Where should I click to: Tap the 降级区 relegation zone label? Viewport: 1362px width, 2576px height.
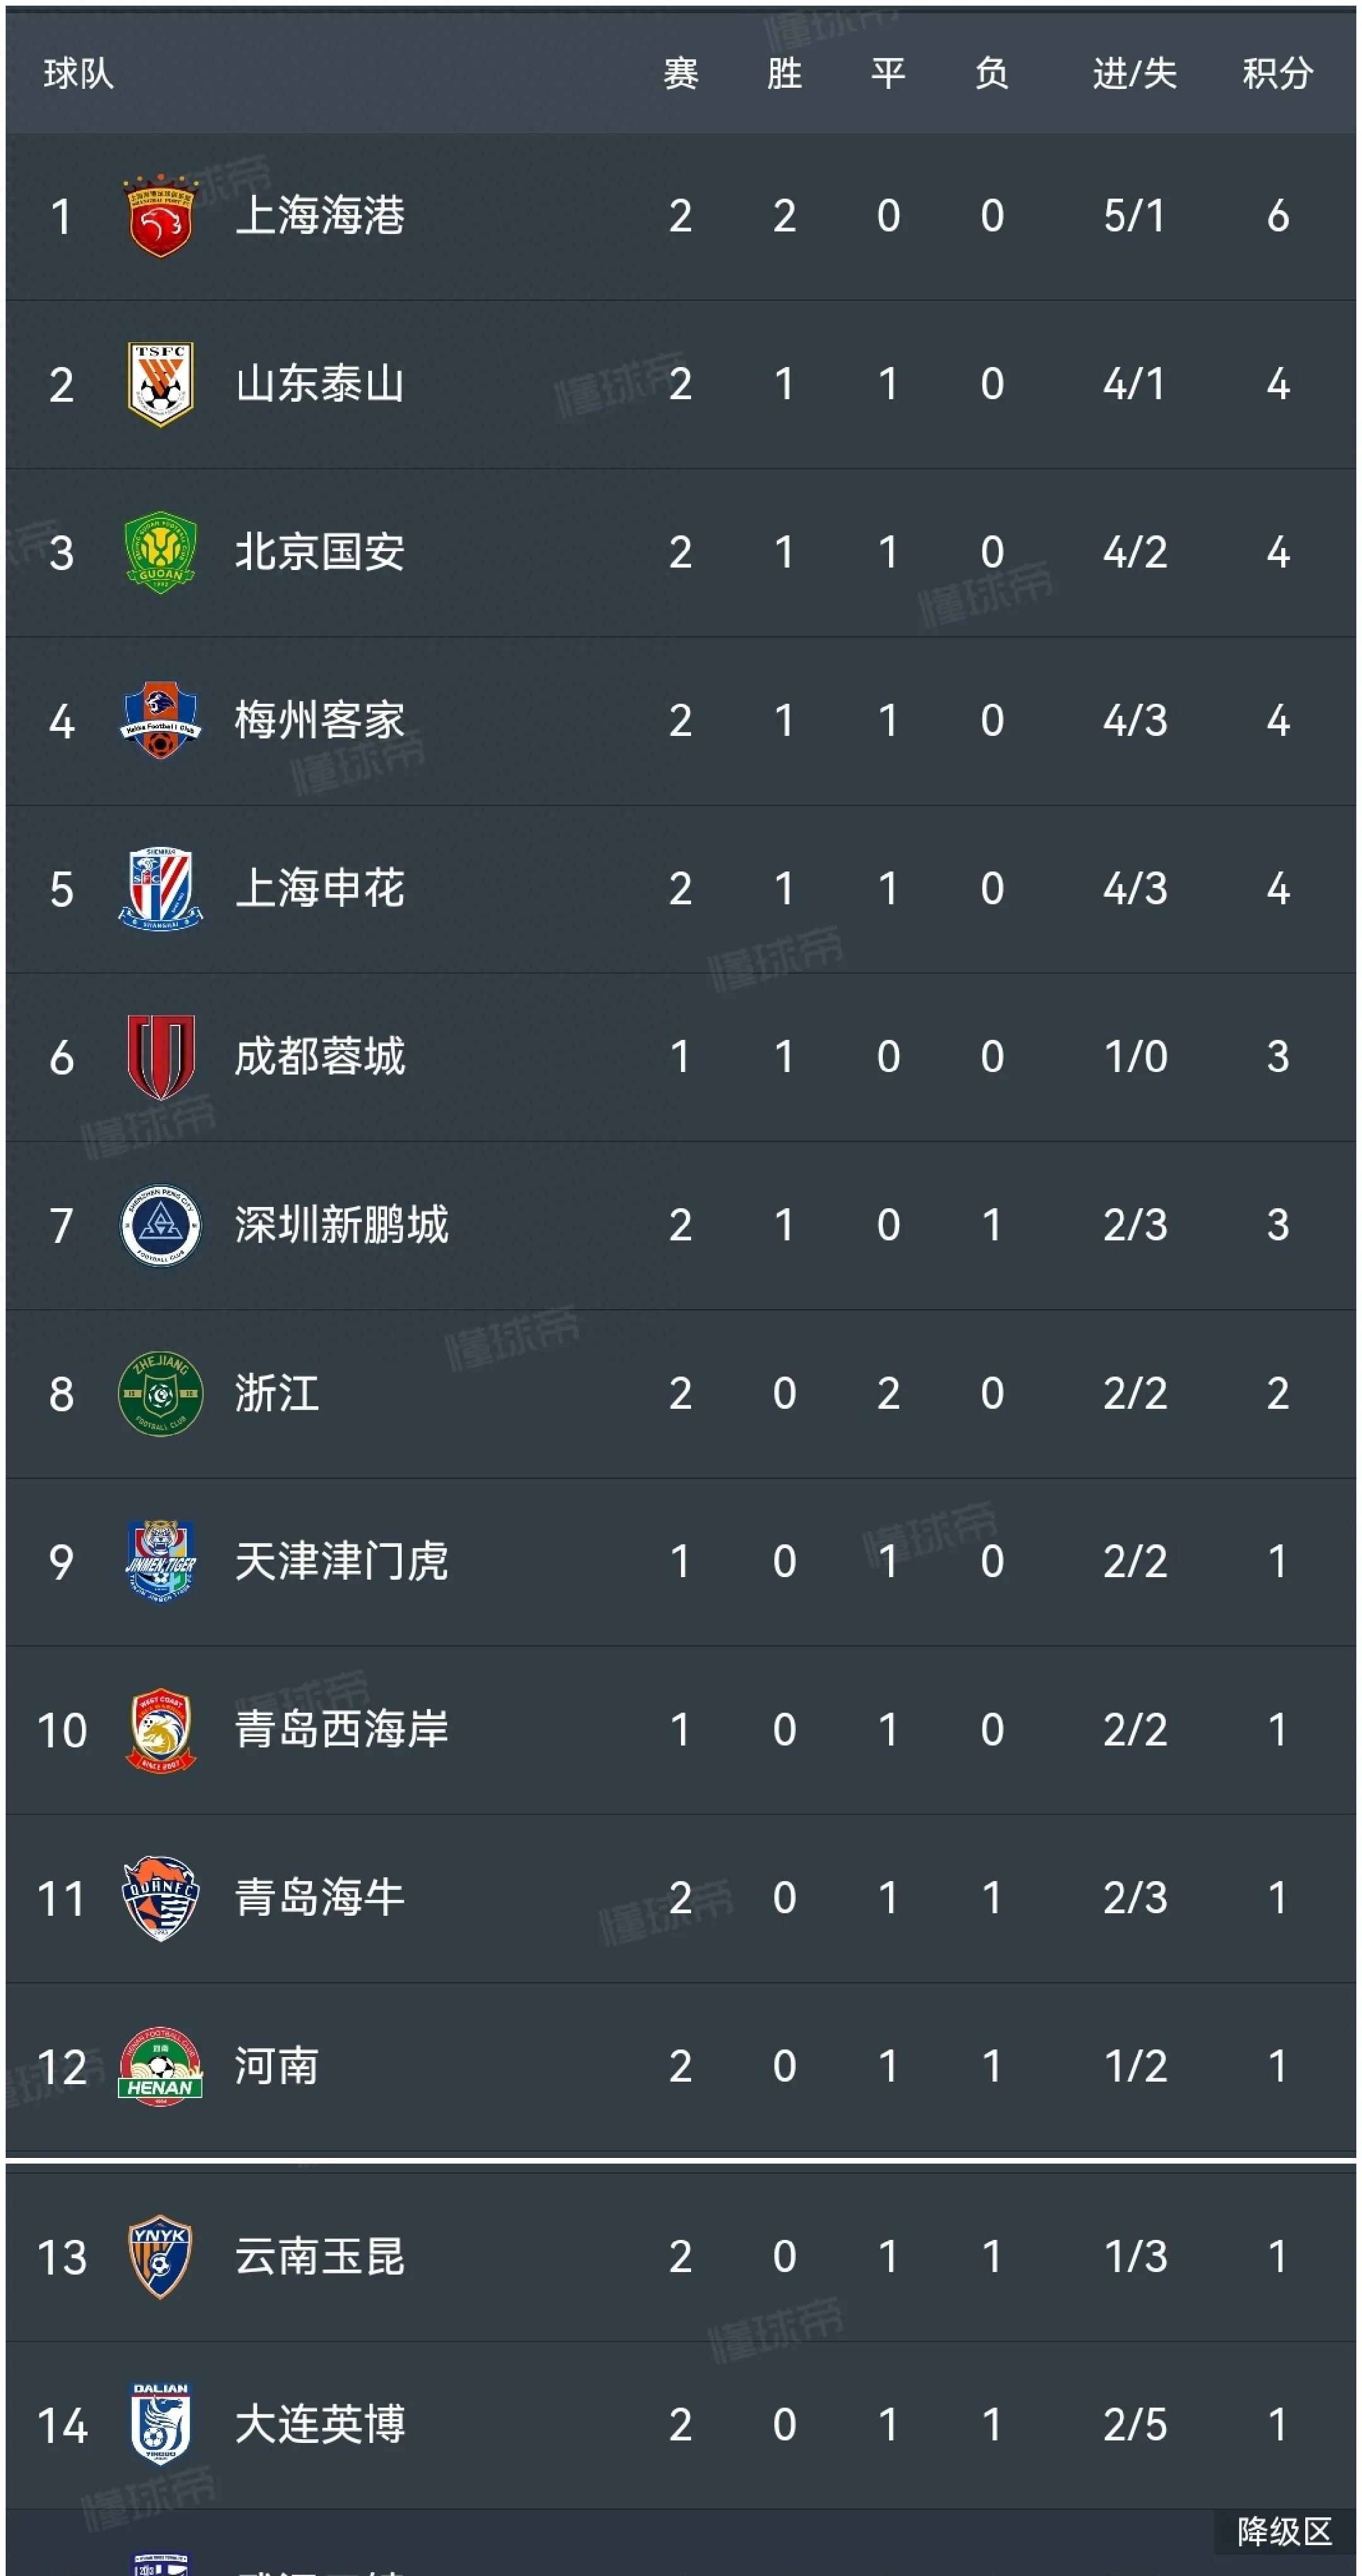tap(1284, 2532)
